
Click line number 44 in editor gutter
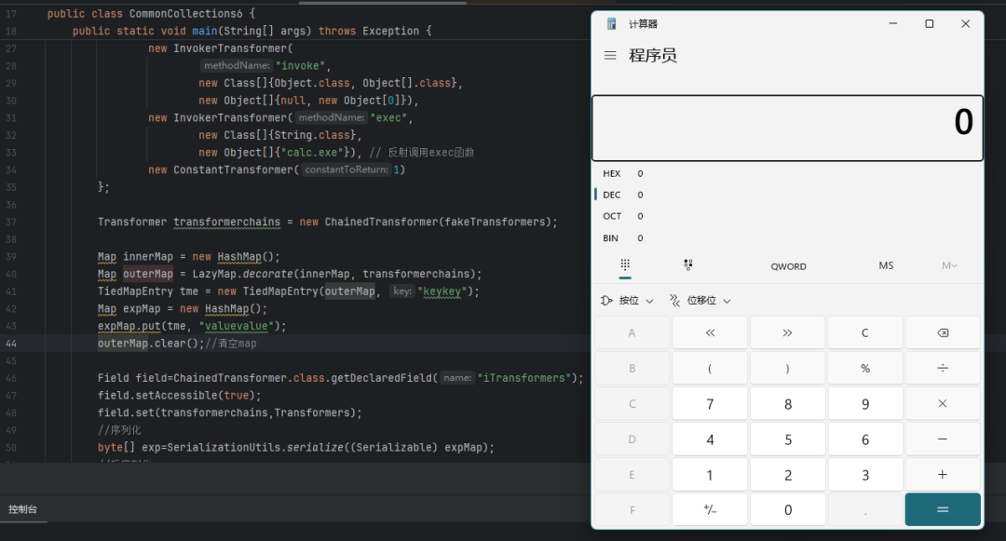click(x=11, y=344)
